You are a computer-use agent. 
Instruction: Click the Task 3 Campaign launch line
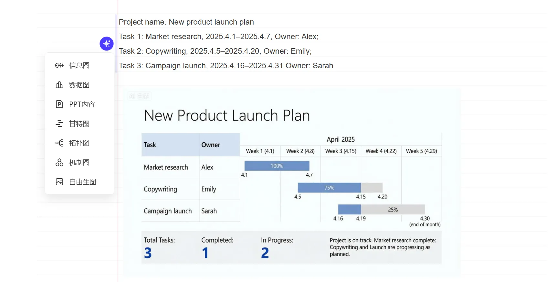(226, 66)
